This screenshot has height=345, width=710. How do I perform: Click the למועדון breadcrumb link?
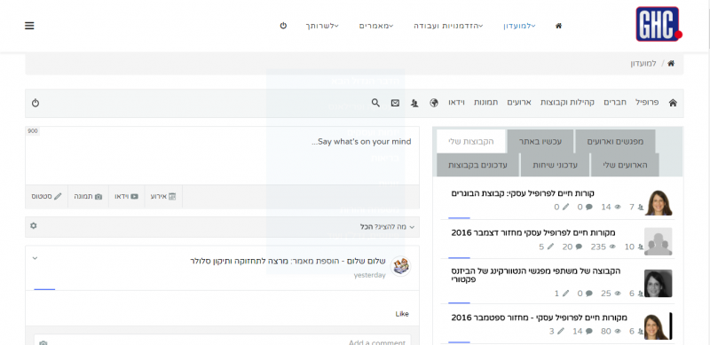pos(643,63)
